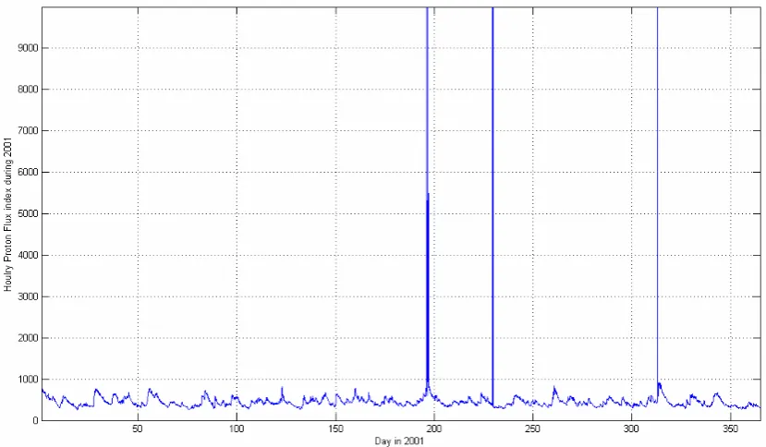The width and height of the screenshot is (766, 447).
Task: Click the y-axis origin tick label 0
Action: click(36, 420)
